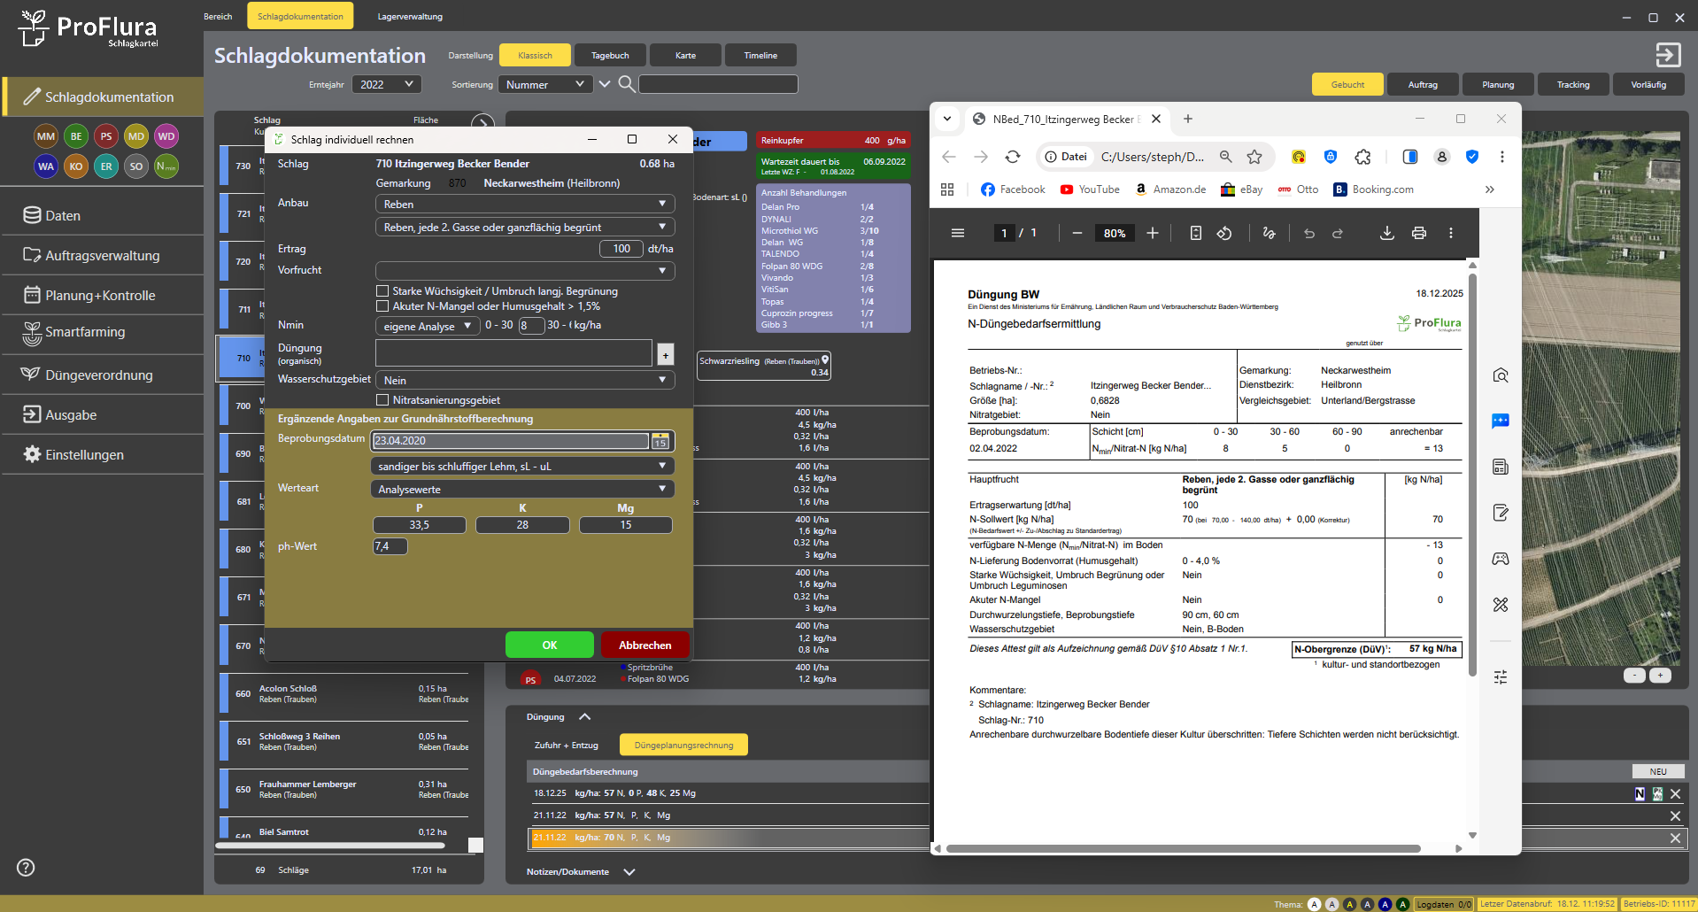The image size is (1698, 912).
Task: Click the plus button beside Düngung field
Action: (x=666, y=354)
